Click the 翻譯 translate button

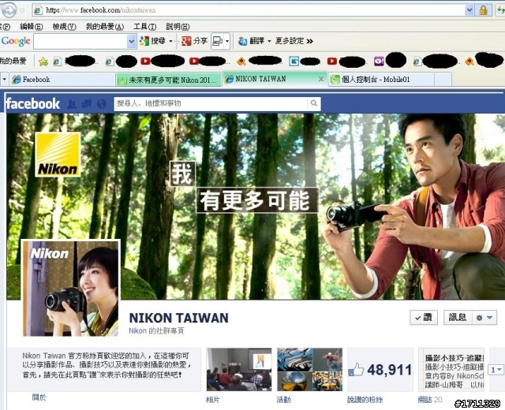tap(251, 41)
